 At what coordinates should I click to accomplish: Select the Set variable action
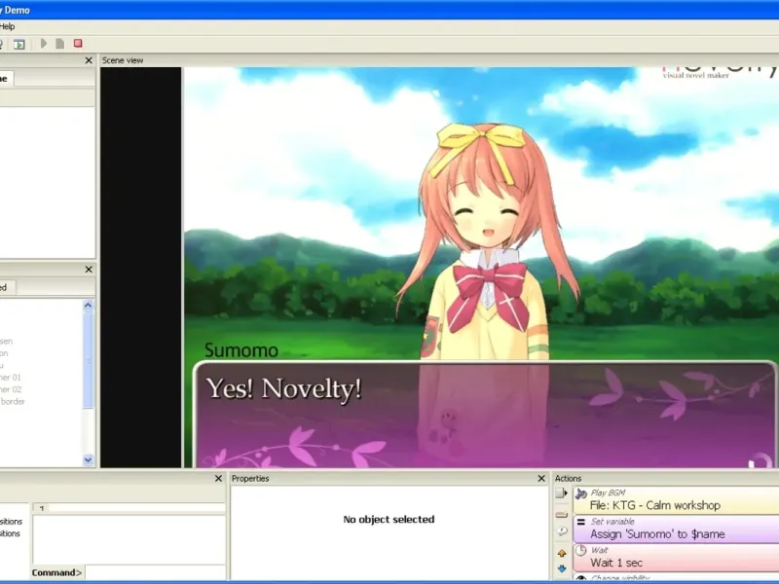tap(676, 529)
